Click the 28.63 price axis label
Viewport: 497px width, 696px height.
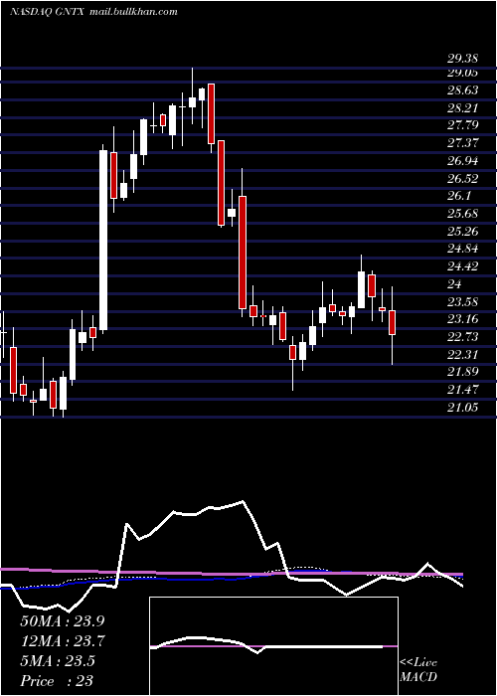[x=462, y=90]
